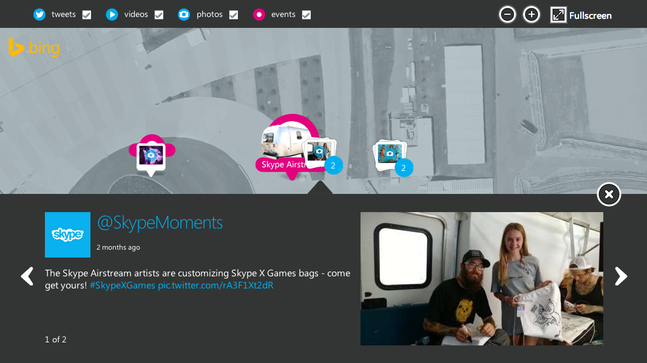Uncheck the videos checkbox
This screenshot has width=647, height=363.
(x=159, y=15)
